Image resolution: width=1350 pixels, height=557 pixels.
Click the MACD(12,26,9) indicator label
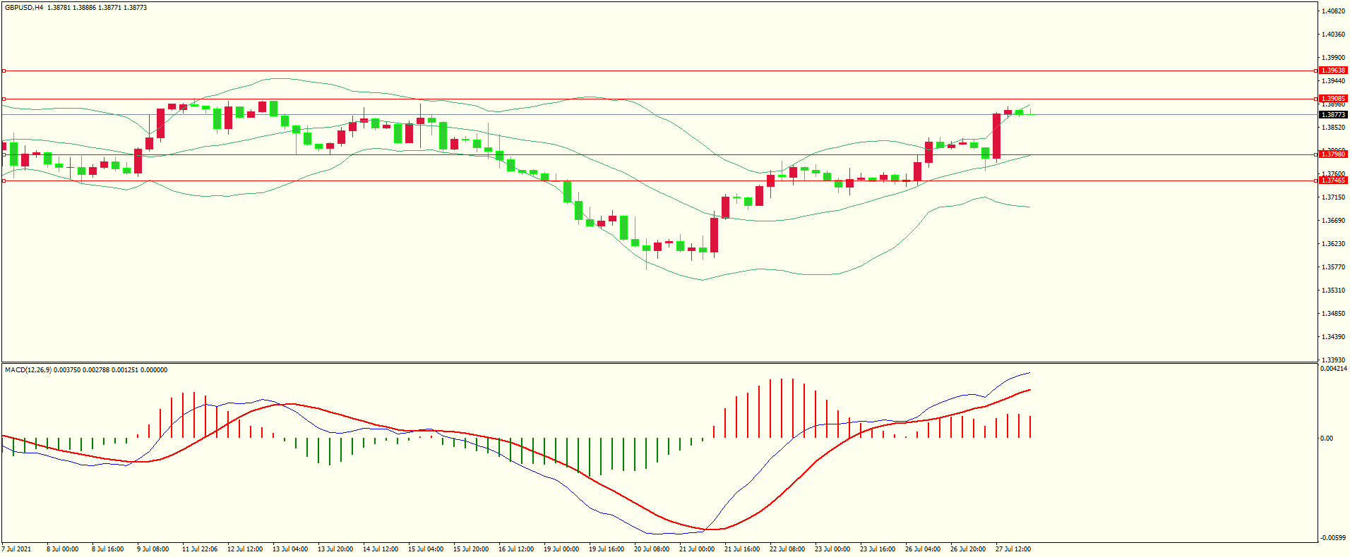click(28, 370)
